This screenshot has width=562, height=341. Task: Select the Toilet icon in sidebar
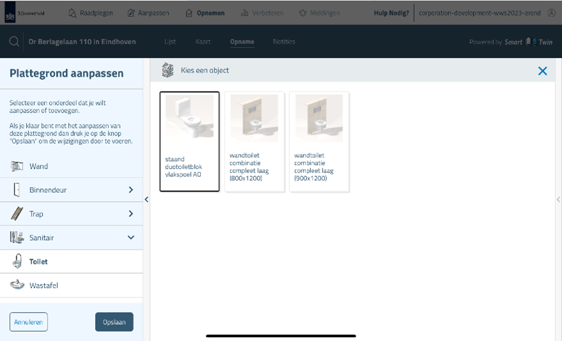(x=17, y=261)
